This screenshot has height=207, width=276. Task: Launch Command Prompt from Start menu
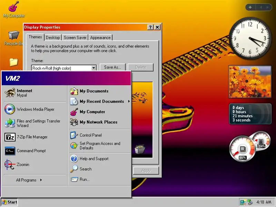pos(34,151)
